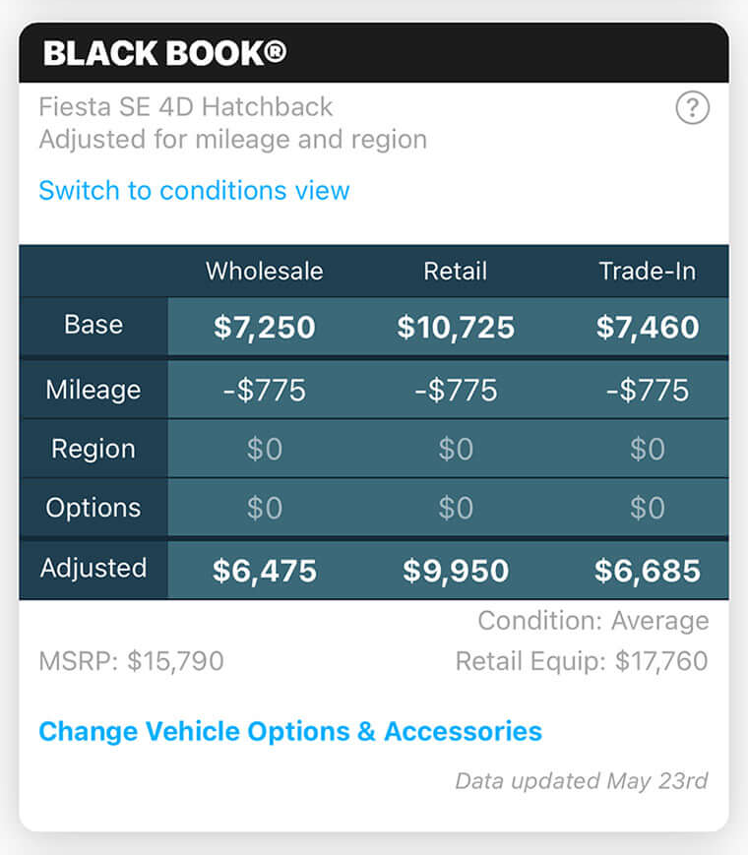Select the Trade-In column header
The width and height of the screenshot is (748, 855).
click(648, 272)
